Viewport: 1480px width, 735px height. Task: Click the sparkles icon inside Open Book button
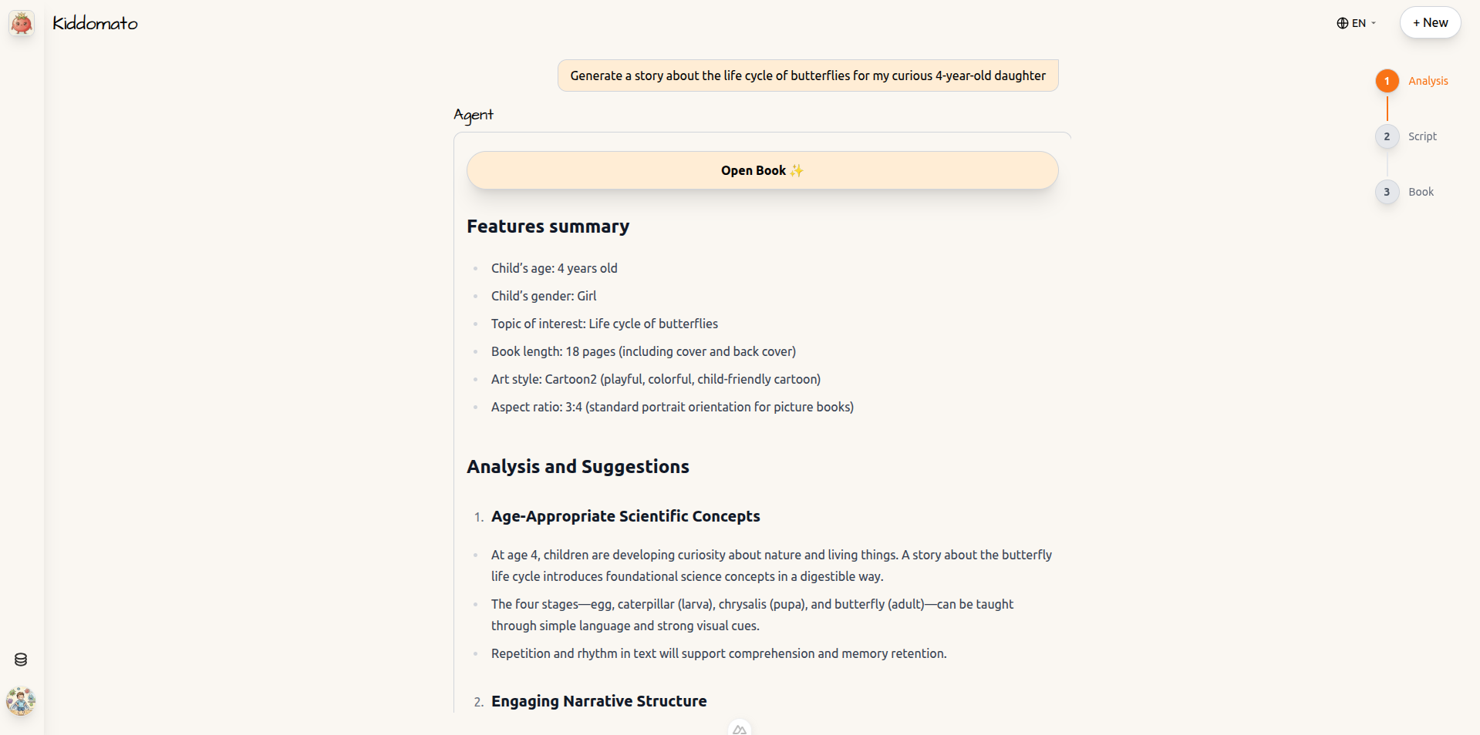point(797,170)
